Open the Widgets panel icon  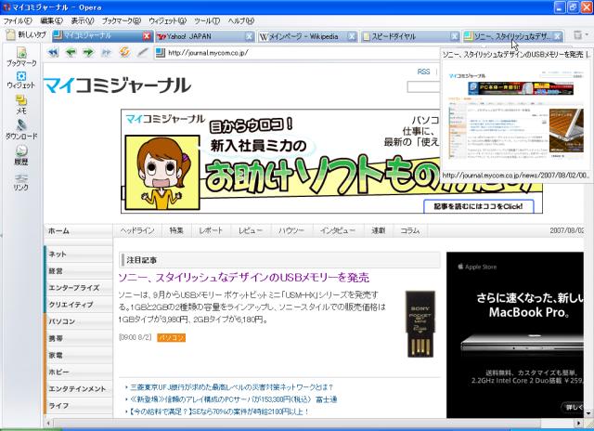[21, 80]
